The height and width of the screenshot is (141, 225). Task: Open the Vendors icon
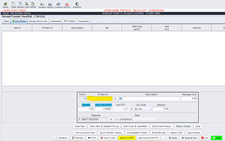pos(42,5)
